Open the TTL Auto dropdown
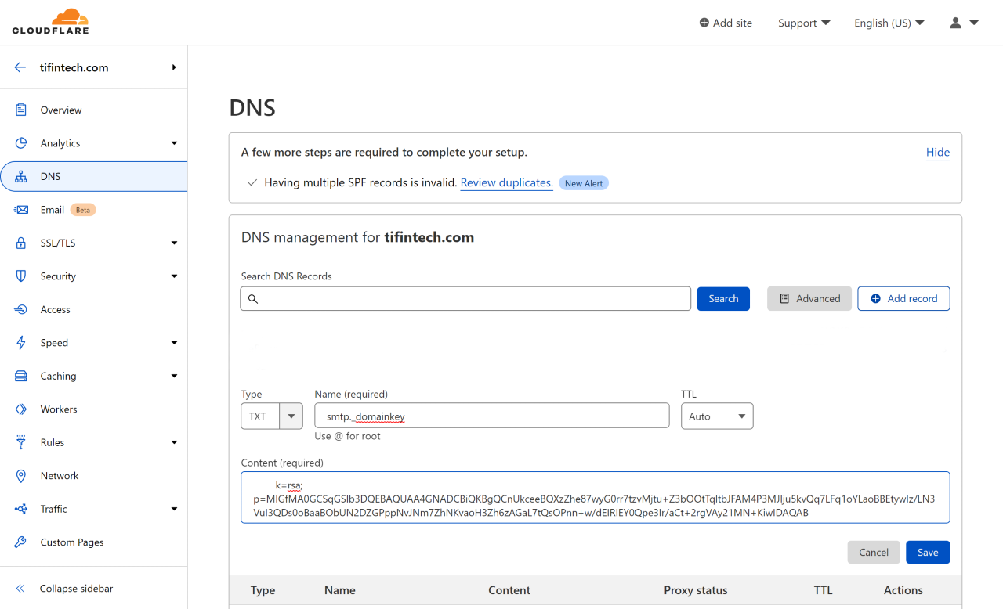 (x=716, y=416)
